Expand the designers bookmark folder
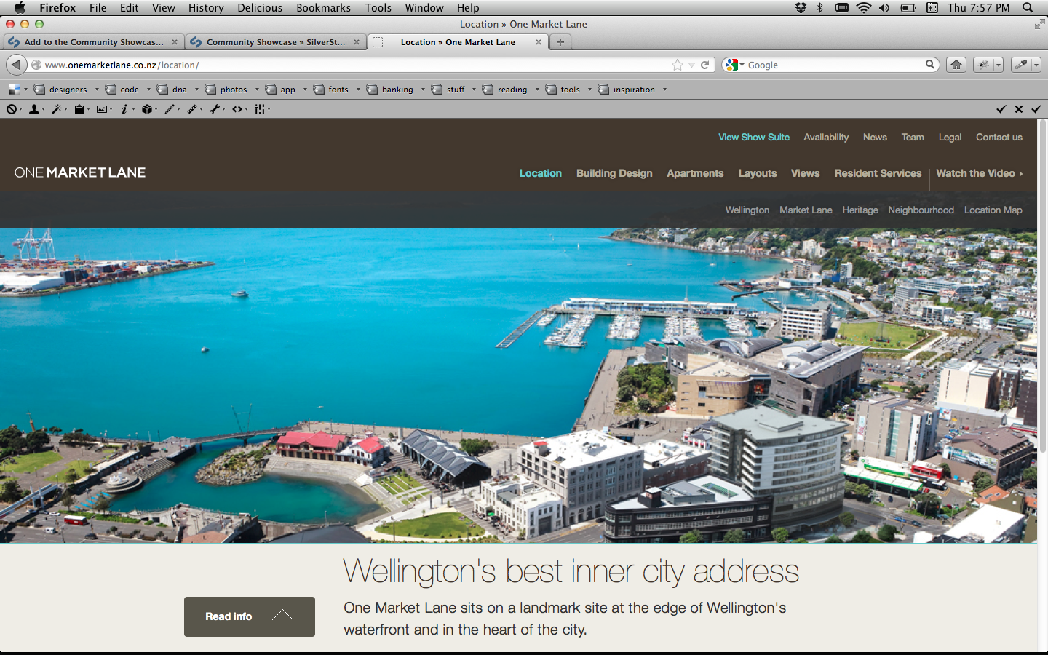This screenshot has height=655, width=1048. pyautogui.click(x=67, y=90)
